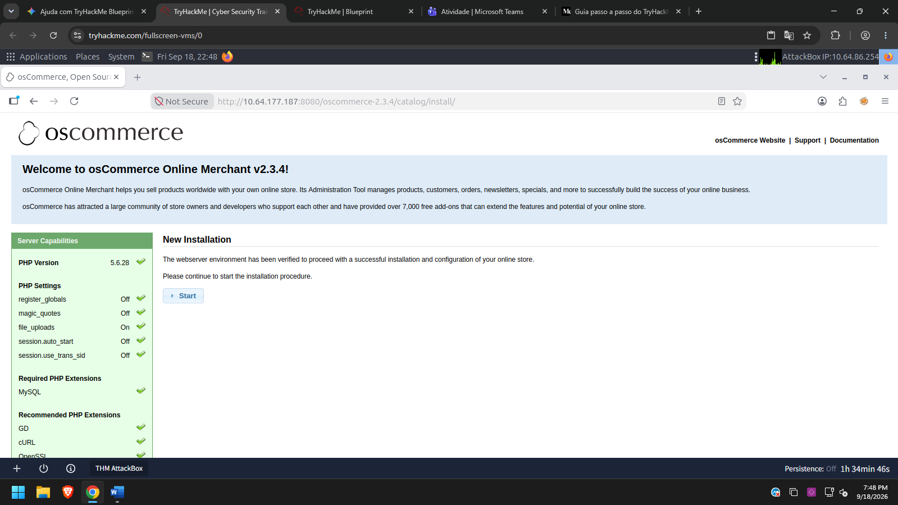Switch to Ajuda com TryHackMe Blueprint tab
898x505 pixels.
[87, 12]
